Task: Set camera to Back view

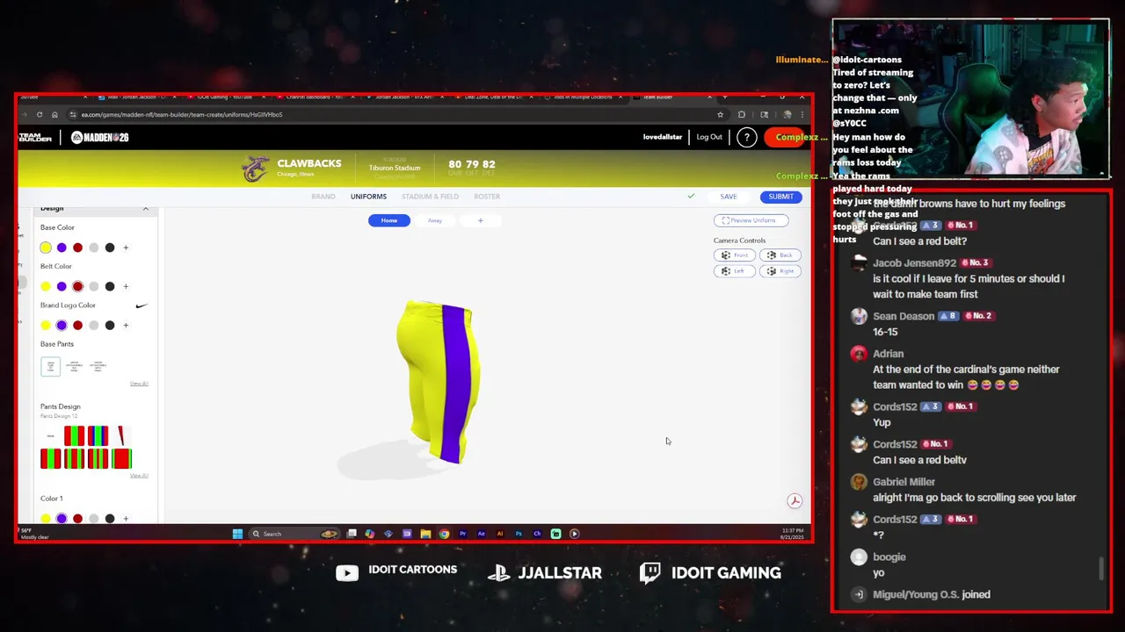Action: pos(780,255)
